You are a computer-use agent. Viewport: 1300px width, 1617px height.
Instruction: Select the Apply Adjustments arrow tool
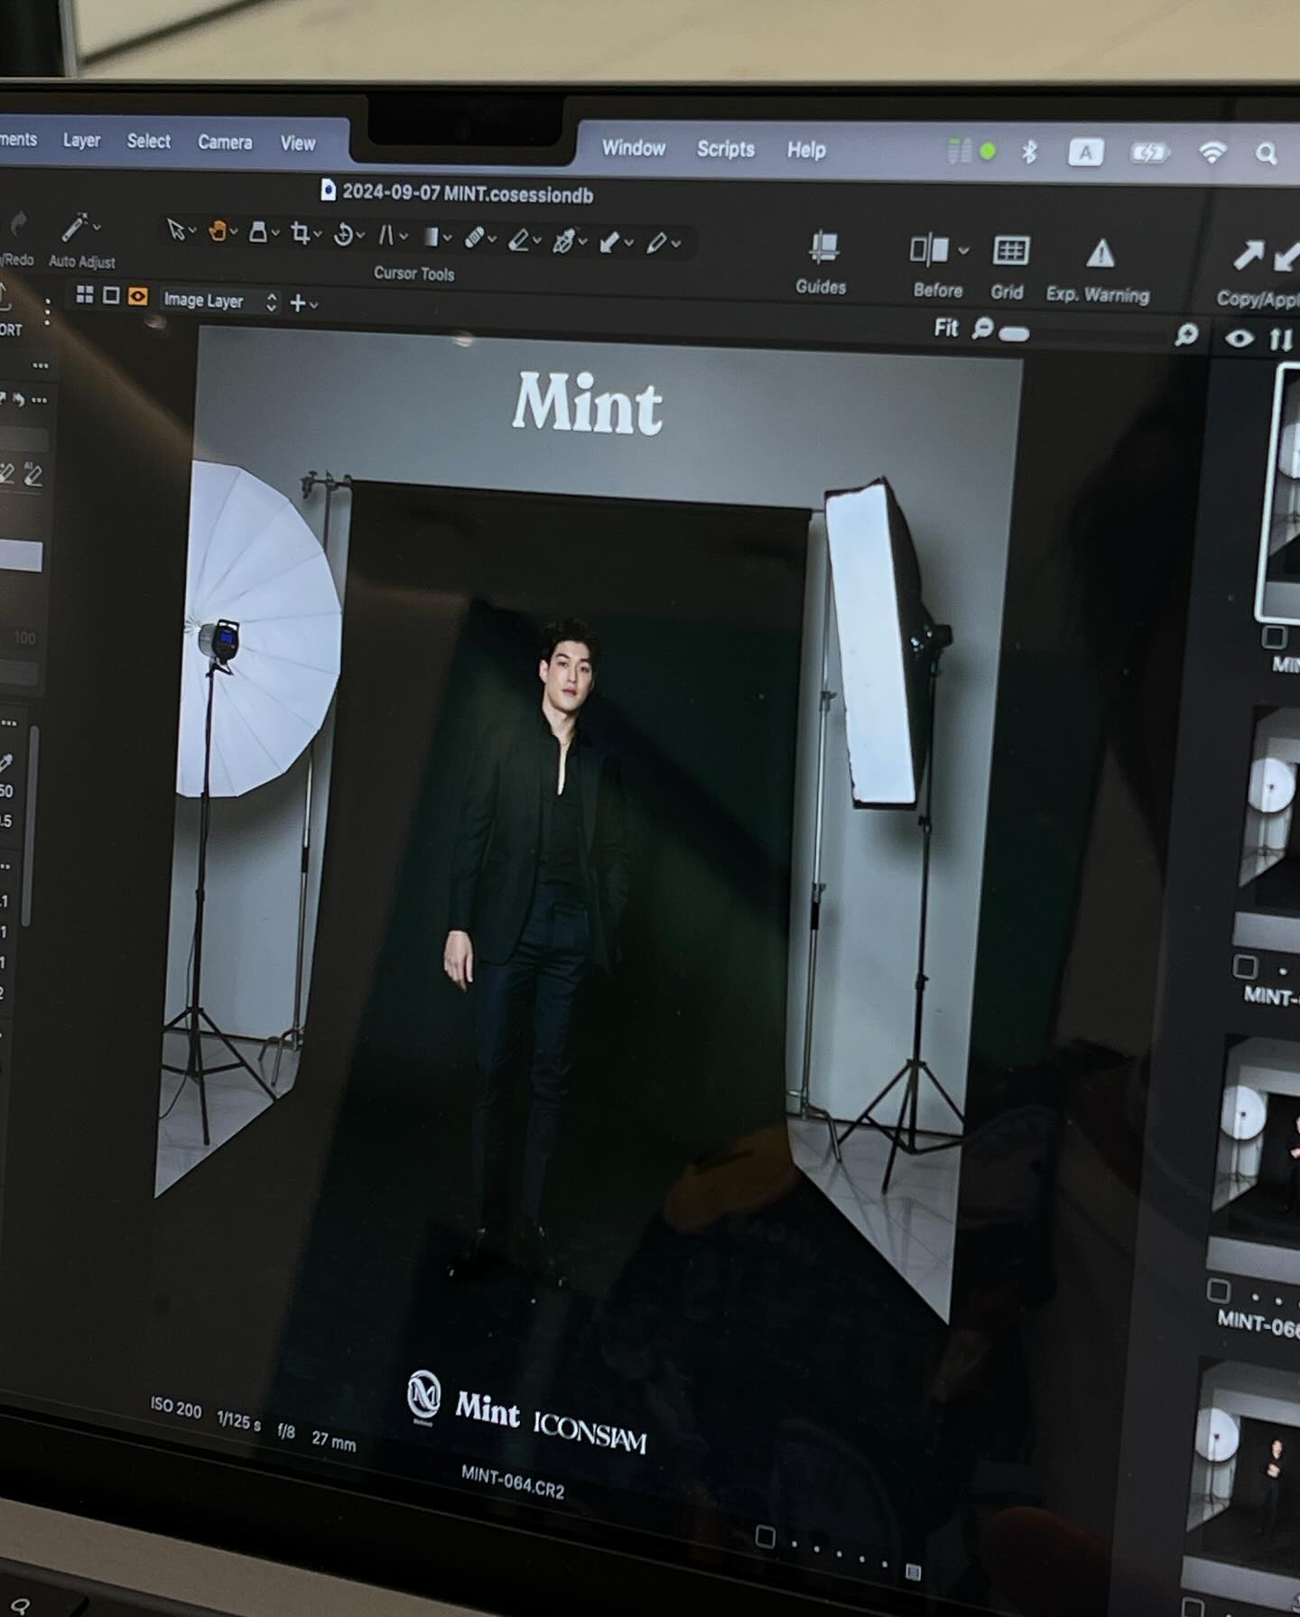coord(610,242)
